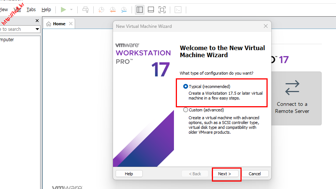Select the Custom (advanced) radio option

(x=185, y=110)
